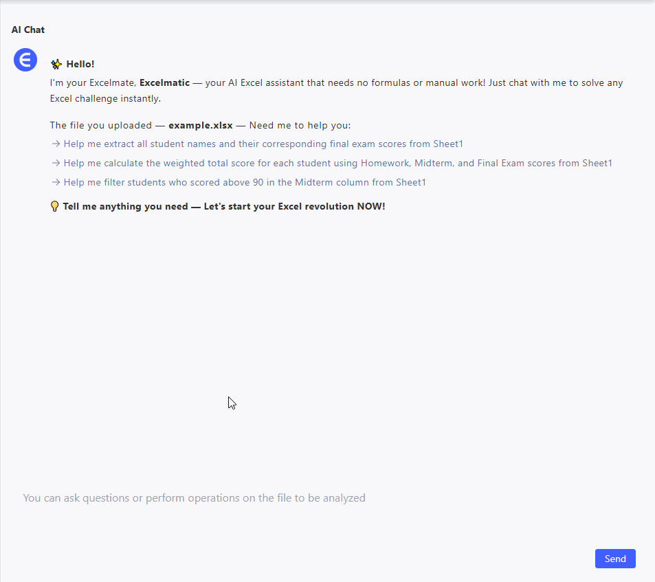Click the 'Let's start your Excel revolution NOW!' text
The height and width of the screenshot is (582, 655).
(x=294, y=206)
